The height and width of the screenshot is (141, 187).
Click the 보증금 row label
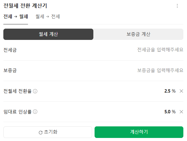pos(10,71)
